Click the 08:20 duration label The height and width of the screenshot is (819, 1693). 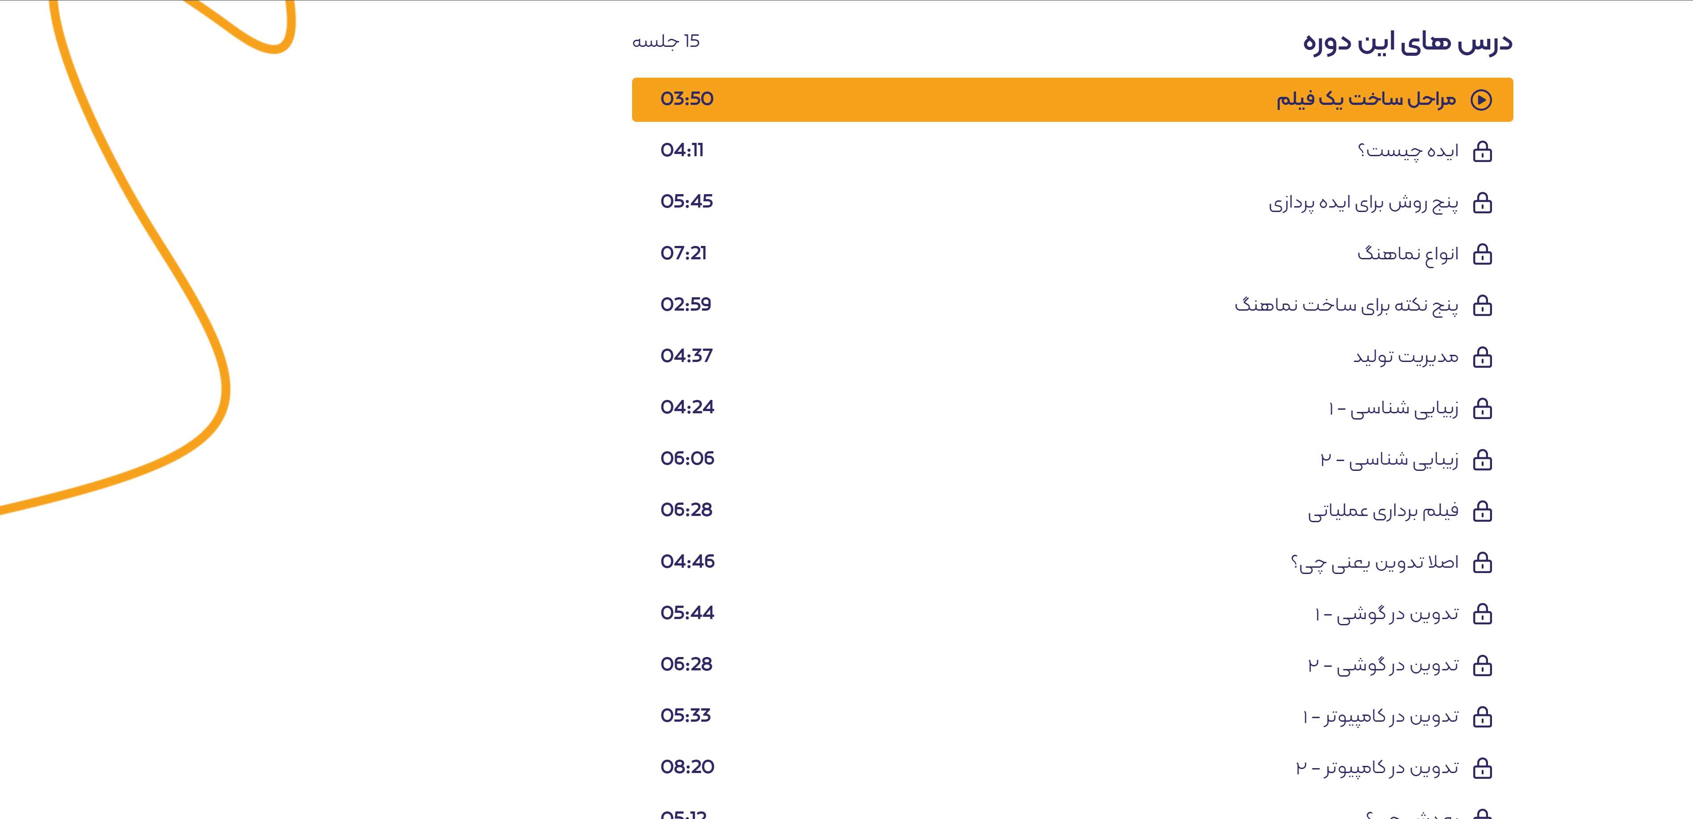click(687, 767)
